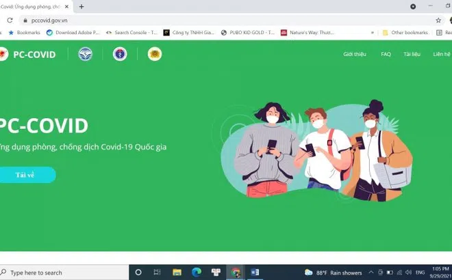This screenshot has width=452, height=280.
Task: Check the battery tray icon
Action: pos(390,272)
